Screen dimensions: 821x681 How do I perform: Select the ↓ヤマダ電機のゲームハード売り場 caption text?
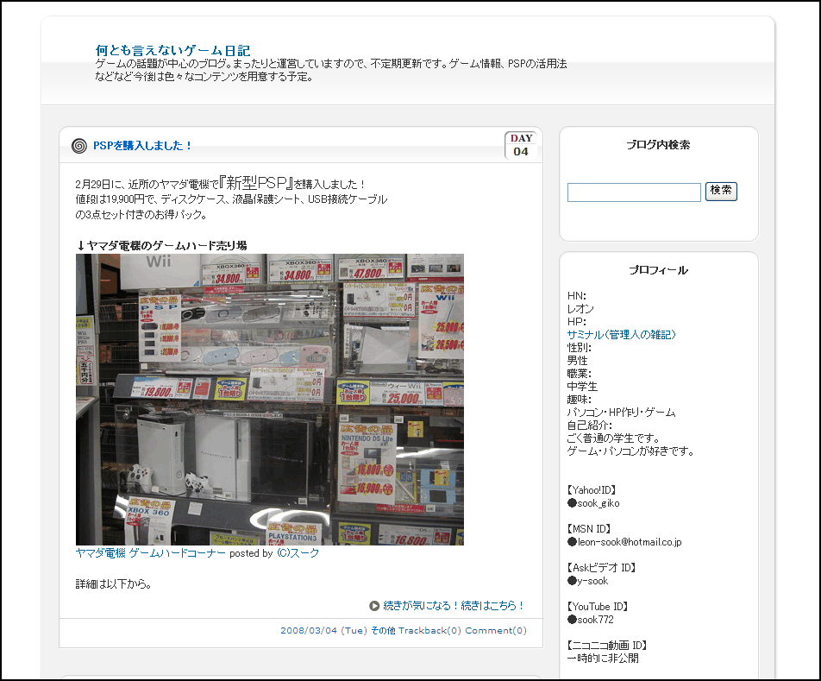[161, 246]
